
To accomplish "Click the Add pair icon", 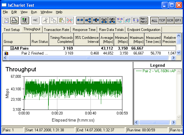I will pos(80,21).
